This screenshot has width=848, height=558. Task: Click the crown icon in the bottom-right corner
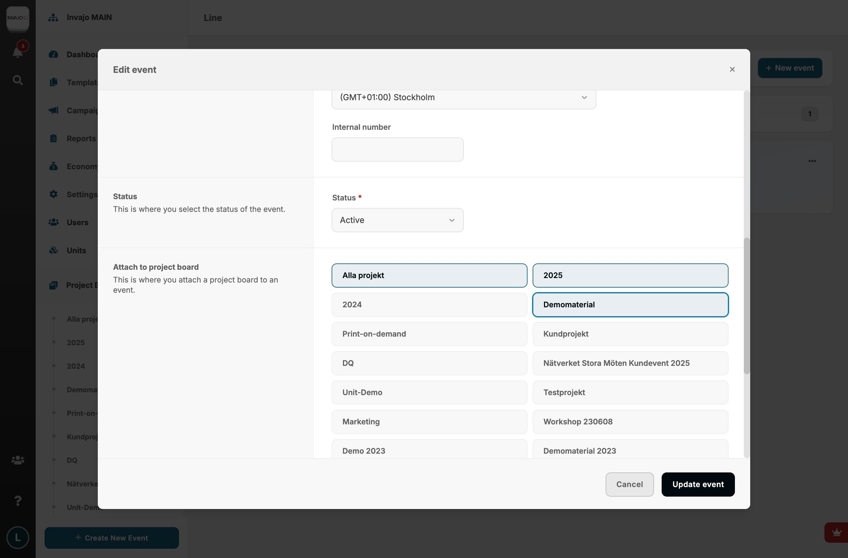tap(836, 532)
